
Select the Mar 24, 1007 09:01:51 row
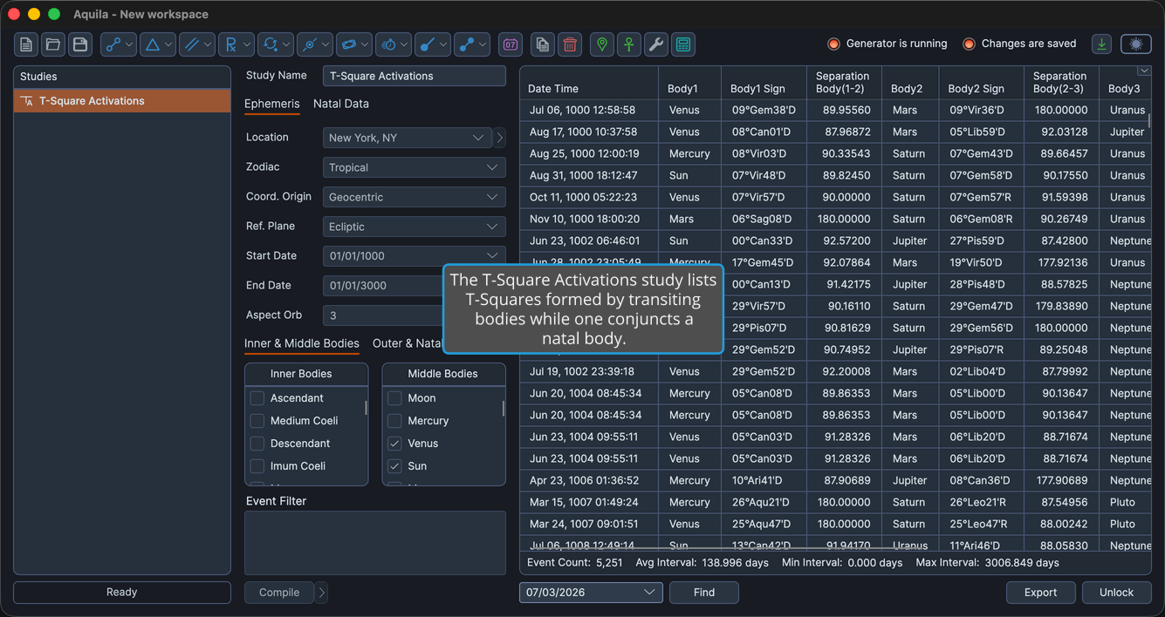(x=835, y=525)
